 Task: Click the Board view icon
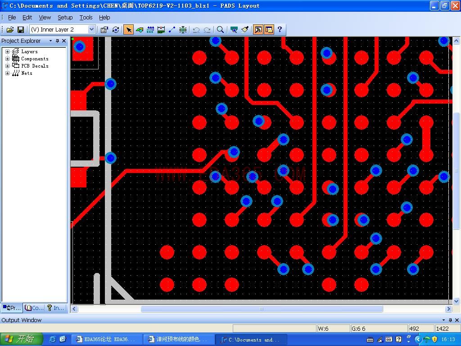[x=234, y=30]
